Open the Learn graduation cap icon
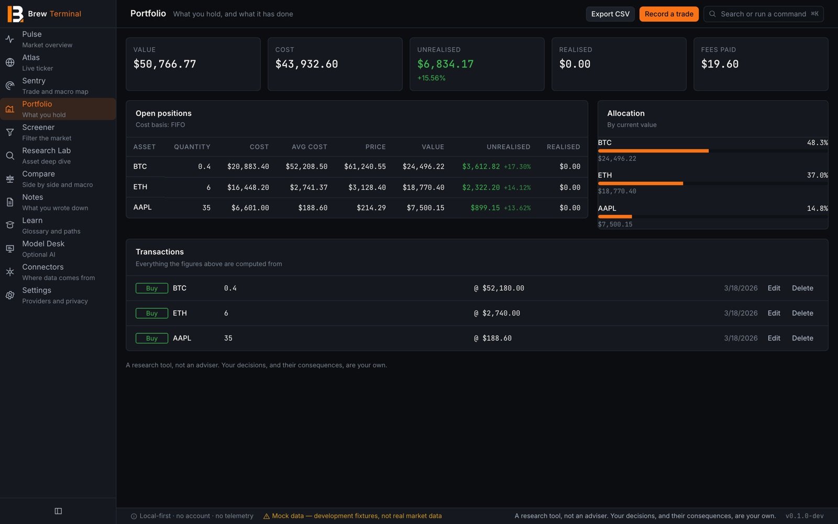 pyautogui.click(x=10, y=225)
